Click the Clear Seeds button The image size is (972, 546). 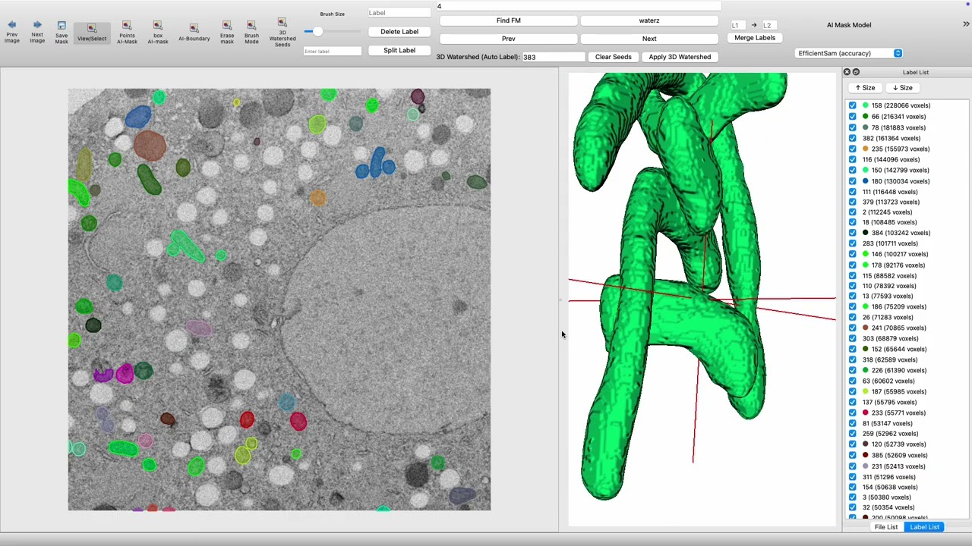(613, 57)
